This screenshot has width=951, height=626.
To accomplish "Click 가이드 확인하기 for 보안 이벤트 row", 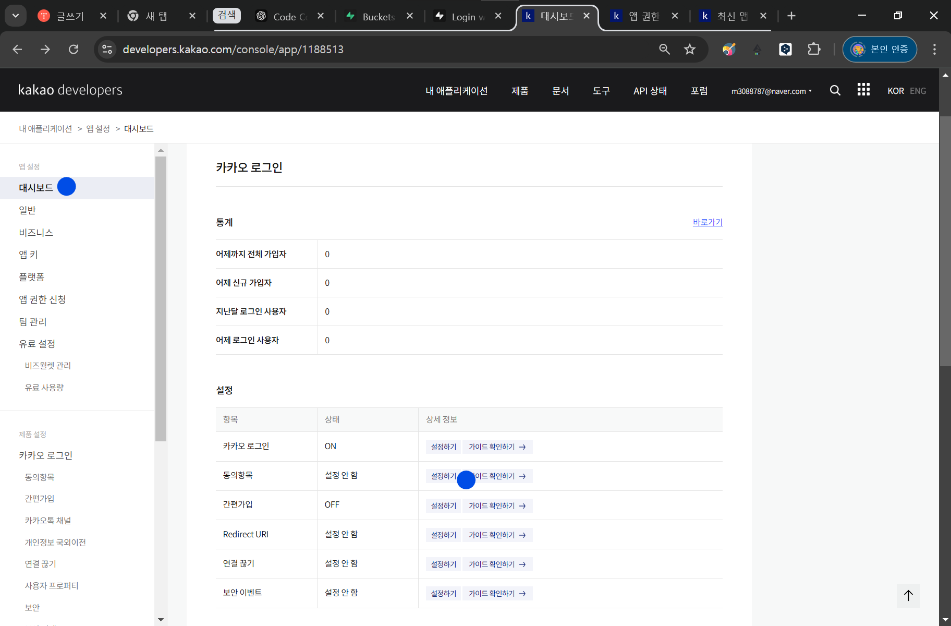I will (497, 593).
